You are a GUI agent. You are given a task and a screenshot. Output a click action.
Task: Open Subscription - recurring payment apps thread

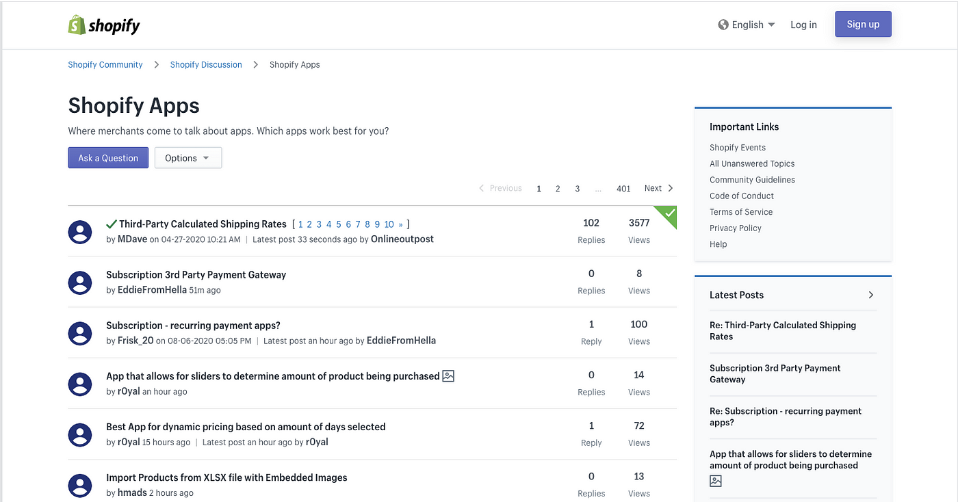(193, 325)
